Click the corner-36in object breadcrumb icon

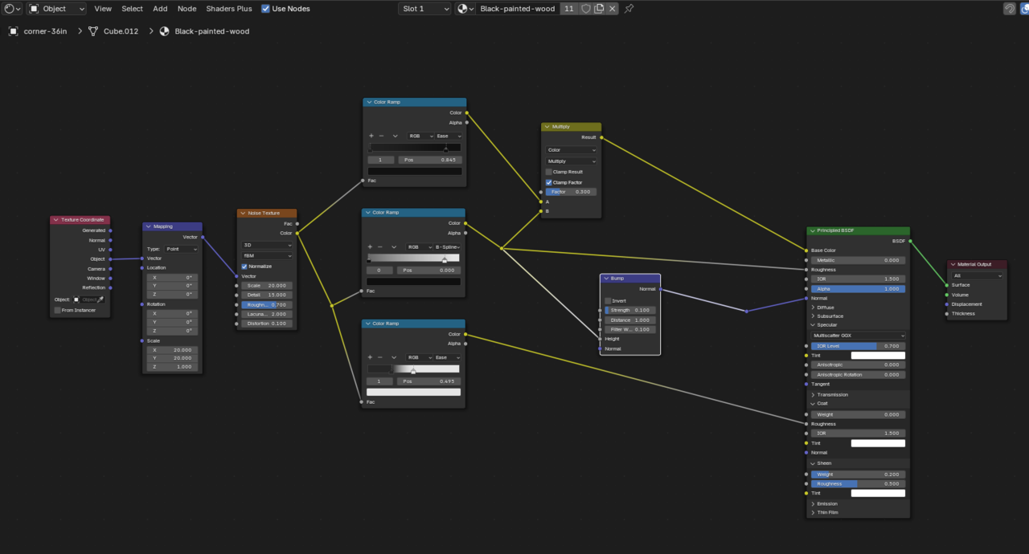[x=14, y=31]
